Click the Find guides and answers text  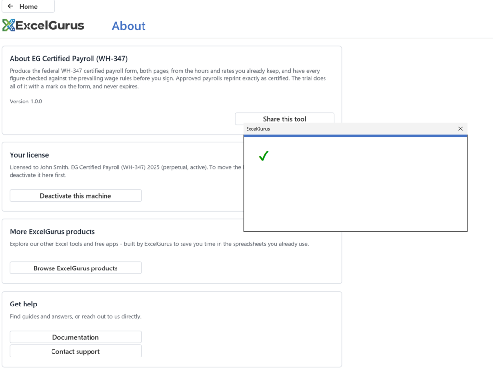76,316
